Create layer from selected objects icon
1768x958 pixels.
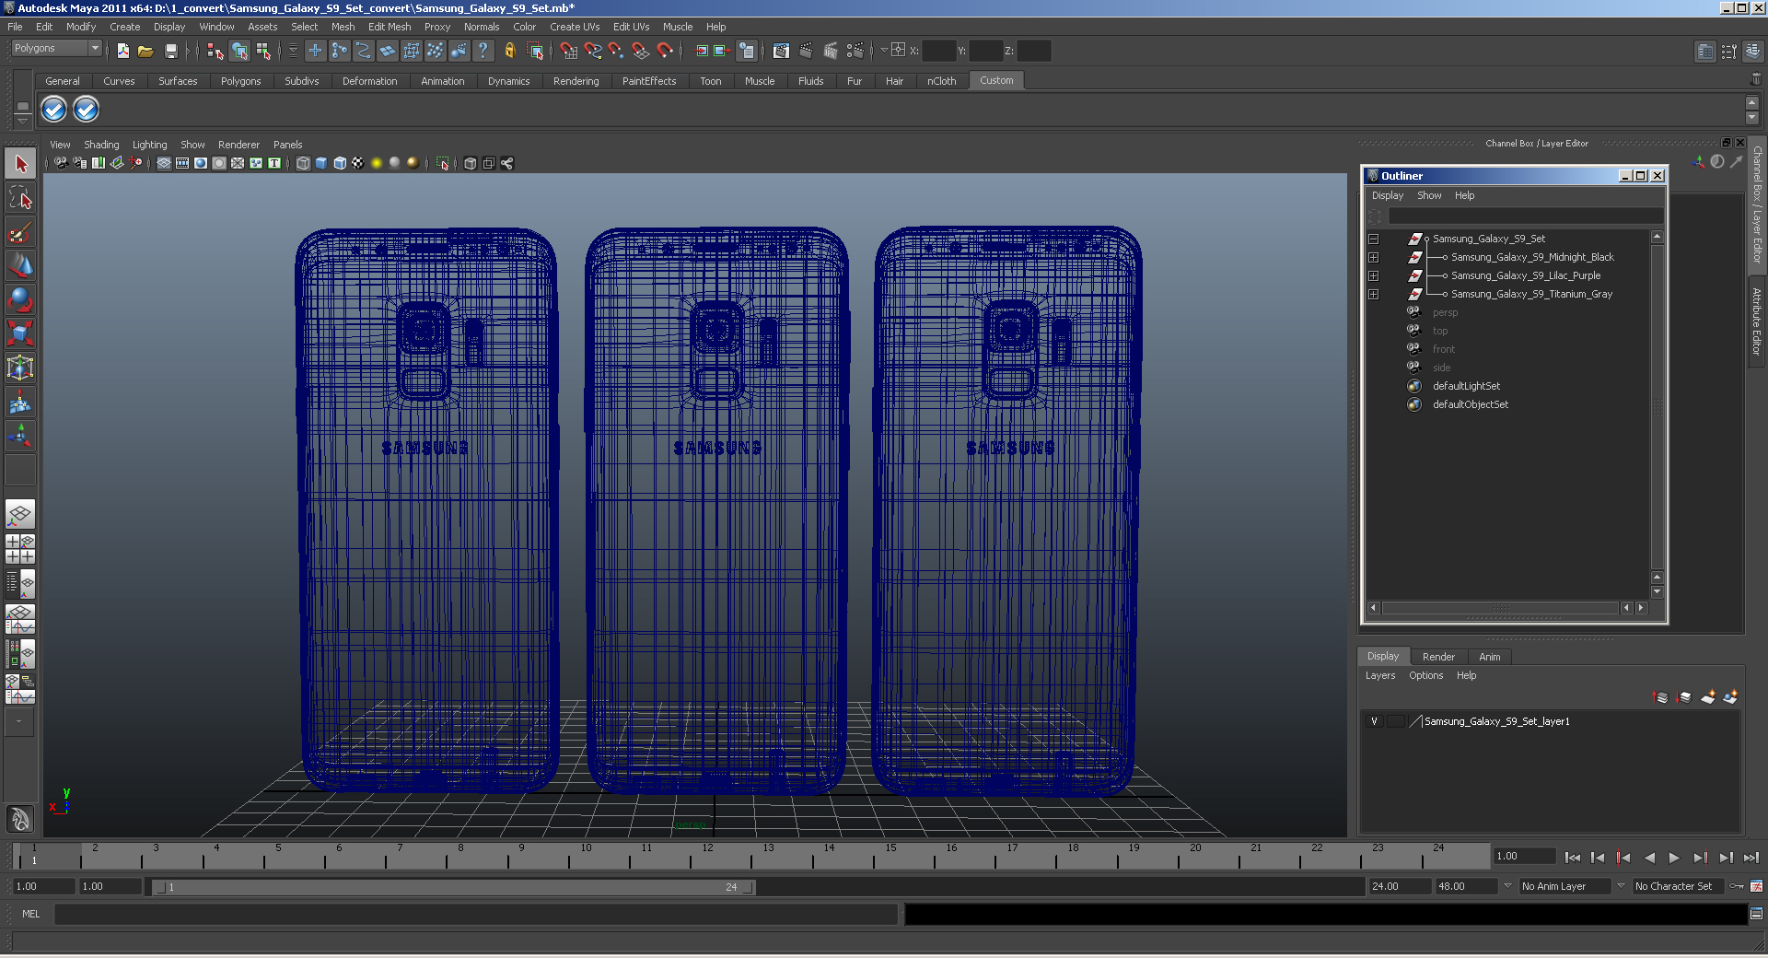point(1730,697)
